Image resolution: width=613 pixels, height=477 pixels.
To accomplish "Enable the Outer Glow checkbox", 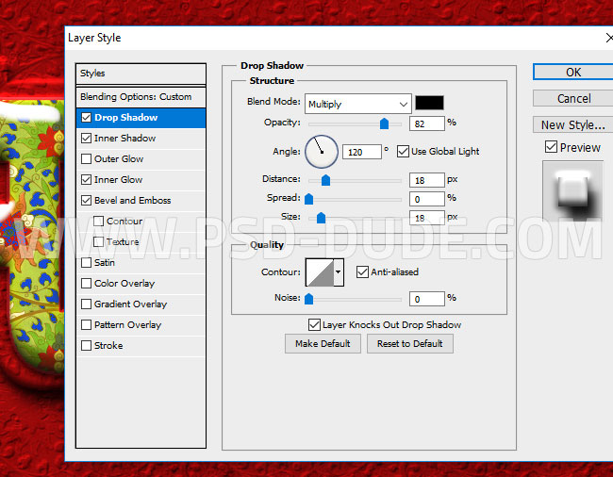I will coord(87,159).
